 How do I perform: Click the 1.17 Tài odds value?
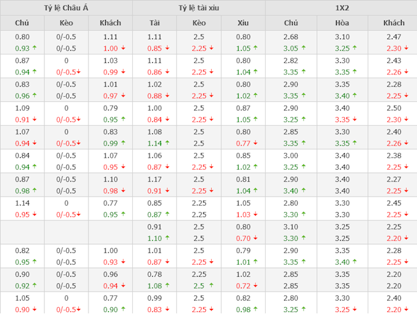point(155,179)
